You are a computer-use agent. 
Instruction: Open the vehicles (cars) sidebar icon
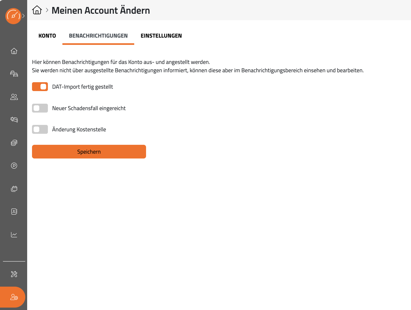(14, 74)
